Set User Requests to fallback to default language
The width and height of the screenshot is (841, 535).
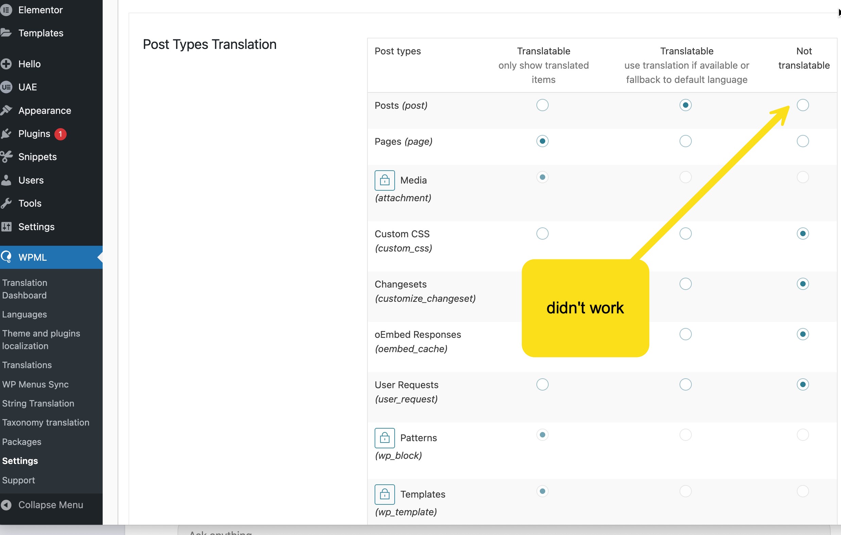(x=685, y=384)
